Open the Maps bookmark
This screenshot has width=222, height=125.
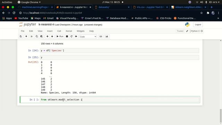pos(36,18)
